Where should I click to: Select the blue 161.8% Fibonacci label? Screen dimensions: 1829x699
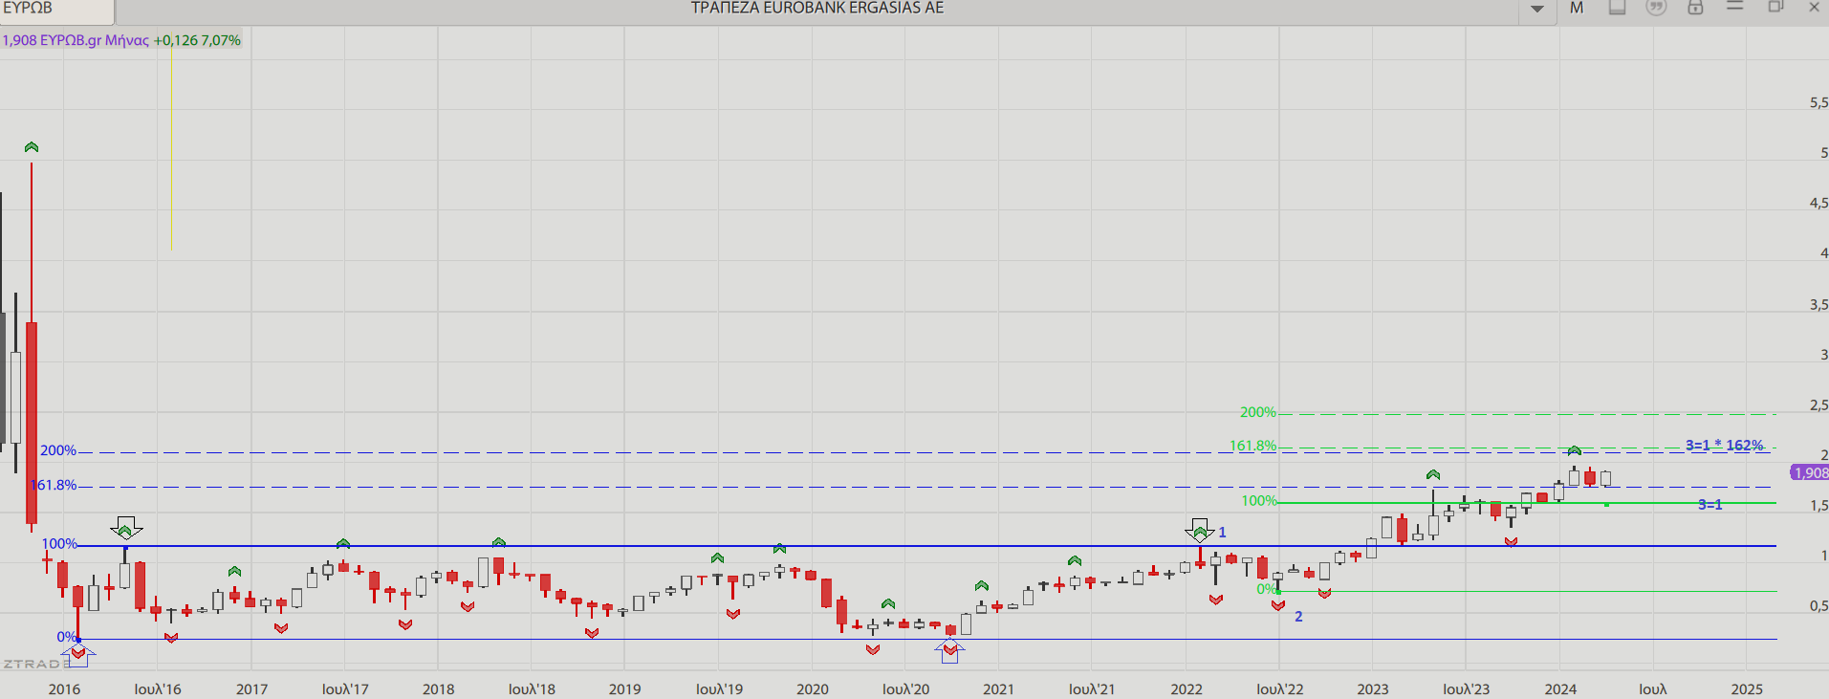pyautogui.click(x=54, y=485)
